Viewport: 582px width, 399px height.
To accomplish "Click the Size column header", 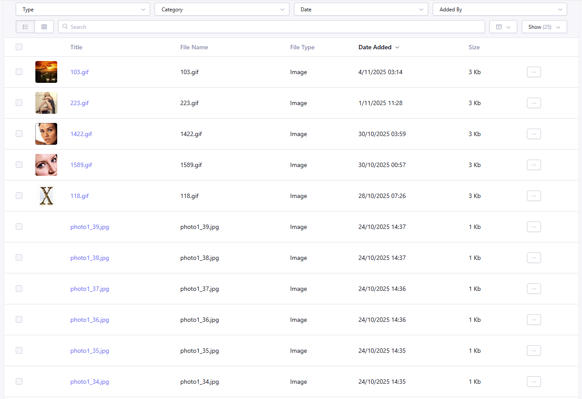I will (474, 47).
